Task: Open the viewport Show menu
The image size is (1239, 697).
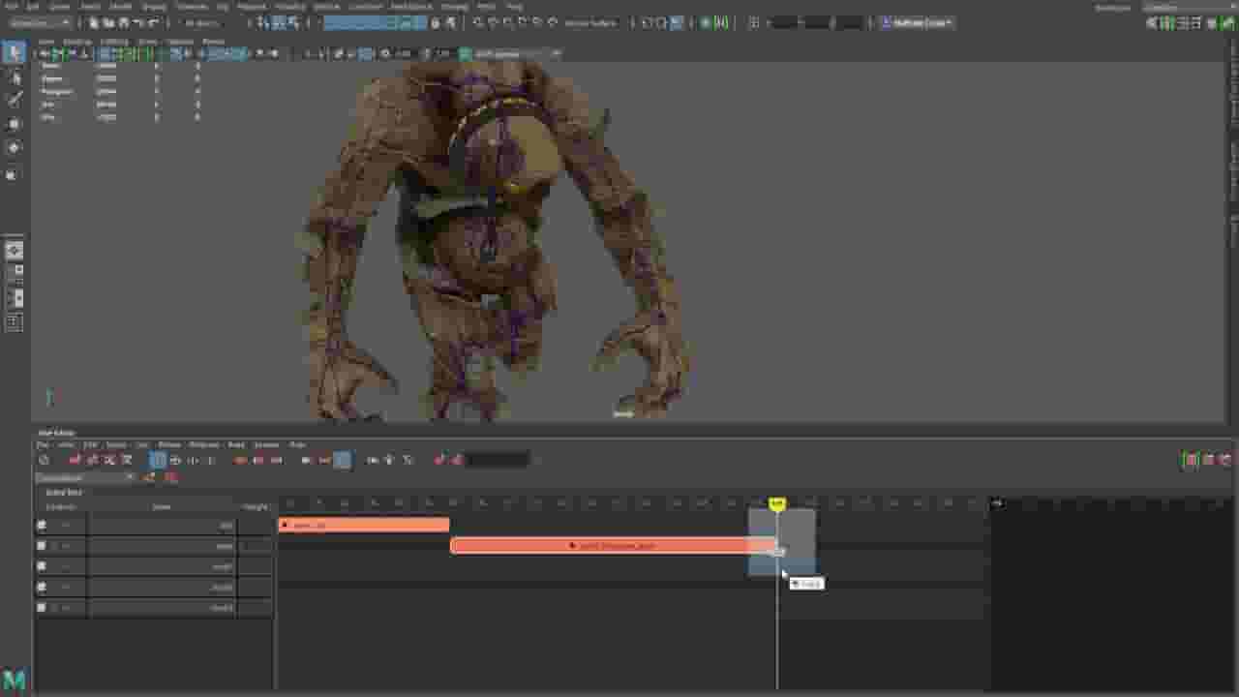Action: point(147,42)
